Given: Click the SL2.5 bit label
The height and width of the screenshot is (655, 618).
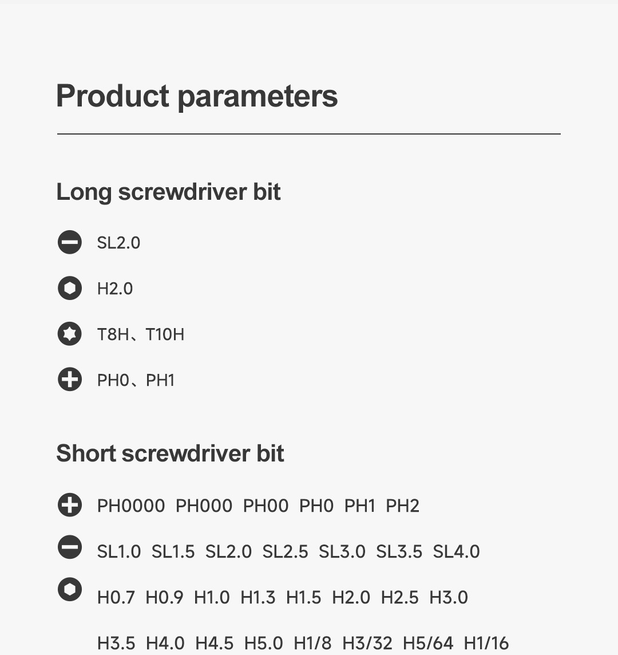Looking at the screenshot, I should pos(285,551).
